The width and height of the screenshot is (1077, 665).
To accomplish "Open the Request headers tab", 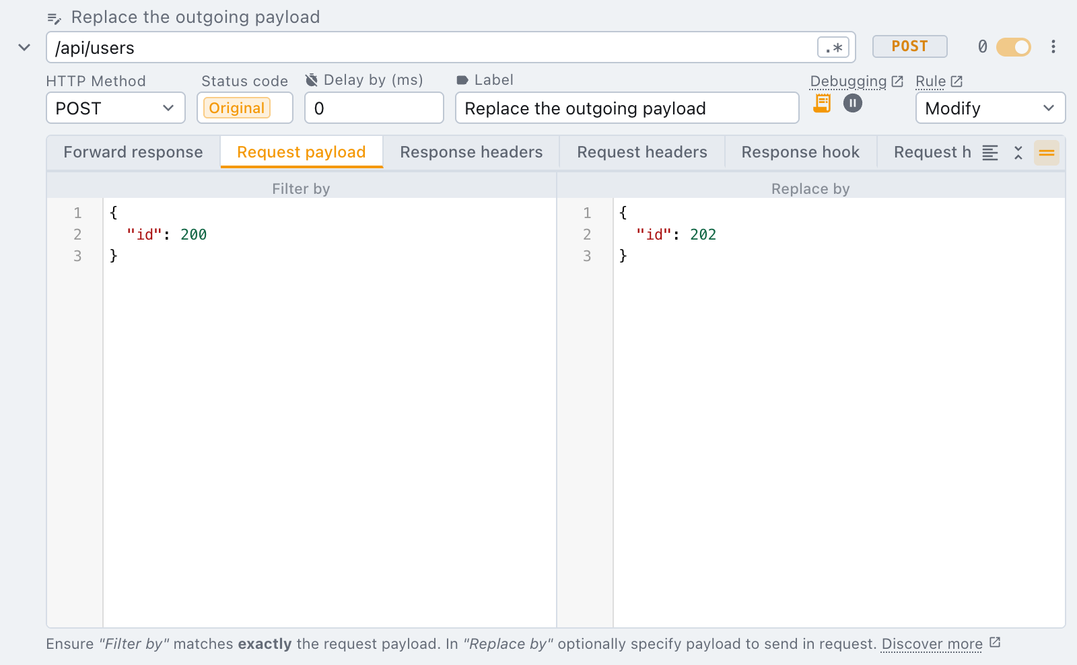I will [642, 152].
